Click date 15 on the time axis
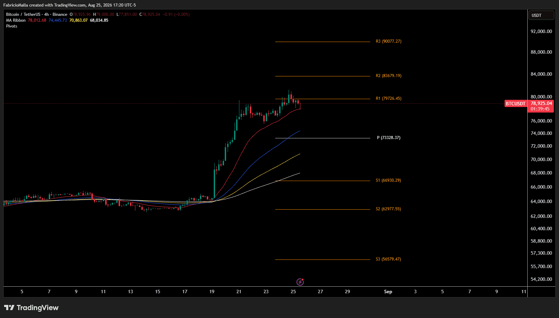Screen dimensions: 559x318 [x=158, y=291]
